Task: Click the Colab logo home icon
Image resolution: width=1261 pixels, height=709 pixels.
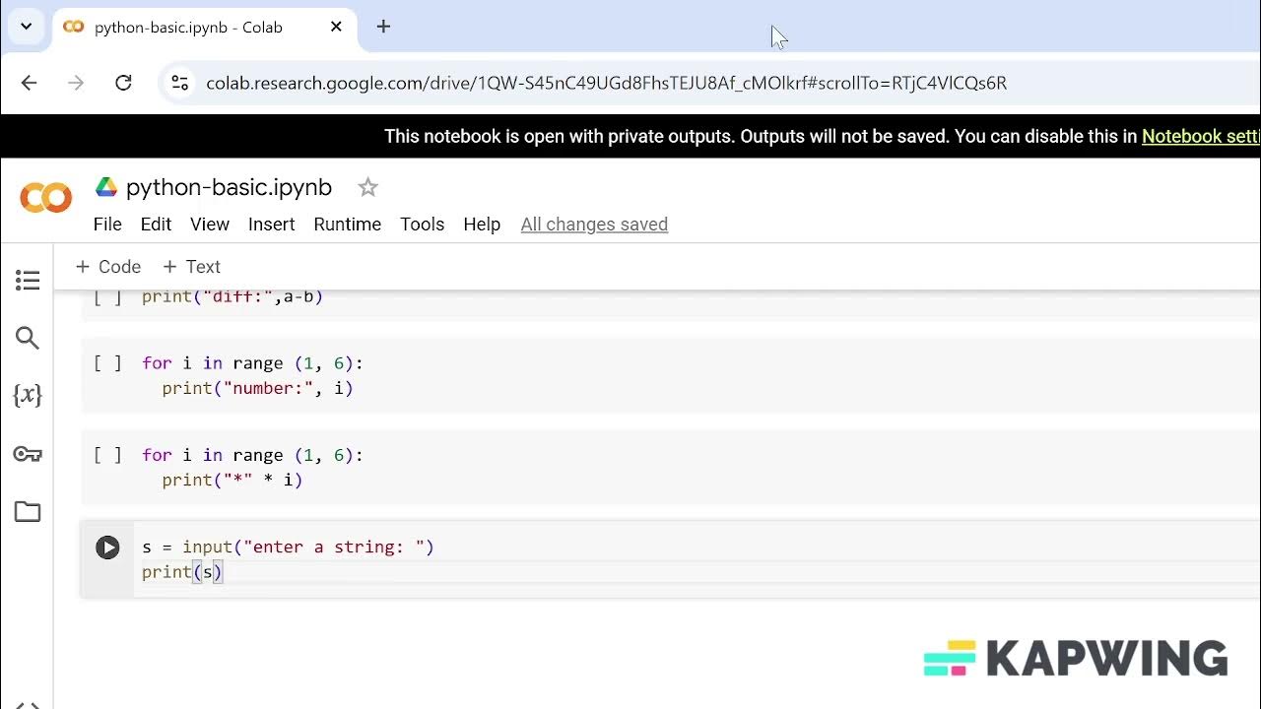Action: tap(46, 198)
